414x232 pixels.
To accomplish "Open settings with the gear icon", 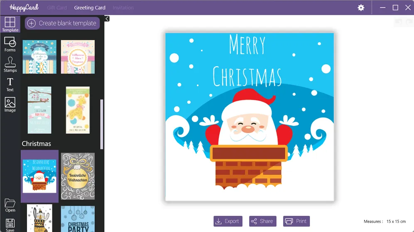I will point(361,7).
